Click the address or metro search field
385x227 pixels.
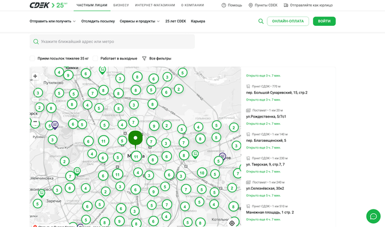(x=112, y=41)
